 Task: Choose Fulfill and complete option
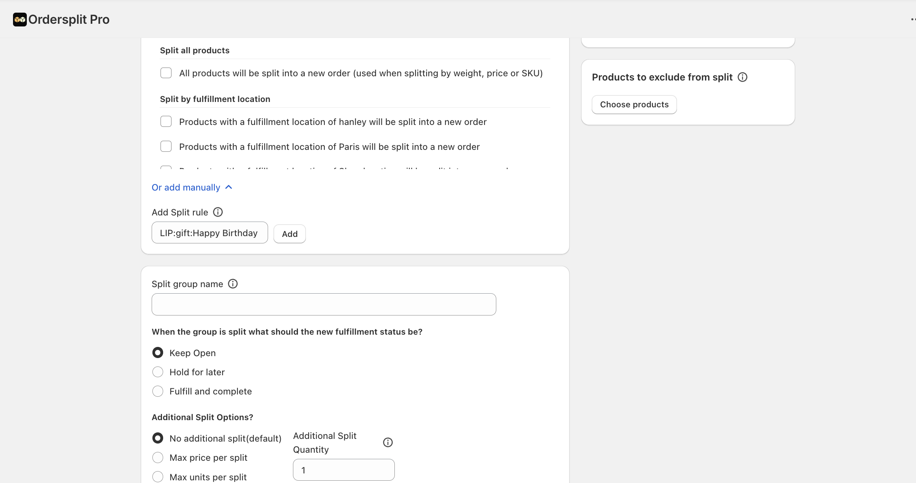(158, 391)
